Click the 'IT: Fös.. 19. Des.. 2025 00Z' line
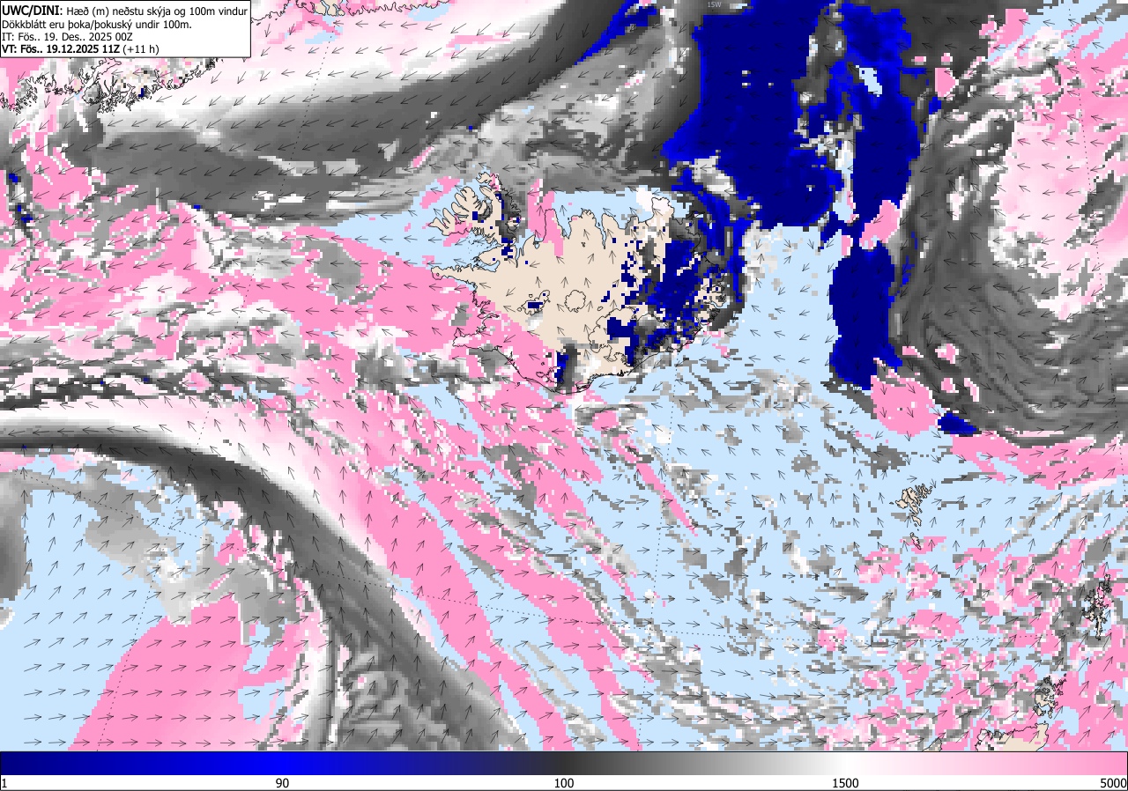The width and height of the screenshot is (1128, 791). coord(69,37)
